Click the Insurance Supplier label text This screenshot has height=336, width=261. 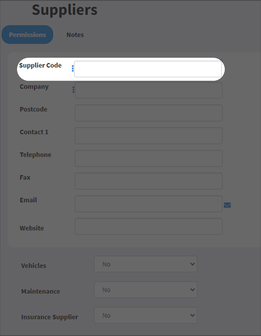point(50,317)
